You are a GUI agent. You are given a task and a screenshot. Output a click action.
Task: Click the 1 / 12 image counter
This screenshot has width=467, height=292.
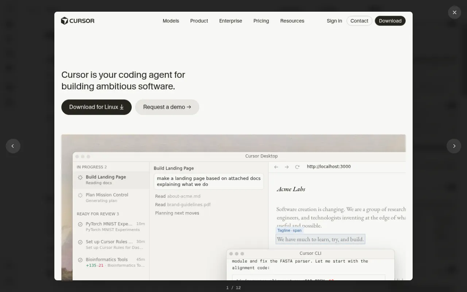pyautogui.click(x=233, y=288)
